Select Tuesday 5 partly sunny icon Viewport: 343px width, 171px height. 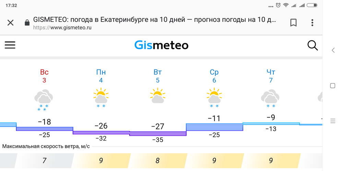[157, 95]
